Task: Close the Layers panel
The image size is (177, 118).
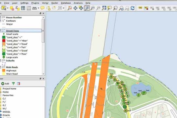Action: click(43, 13)
